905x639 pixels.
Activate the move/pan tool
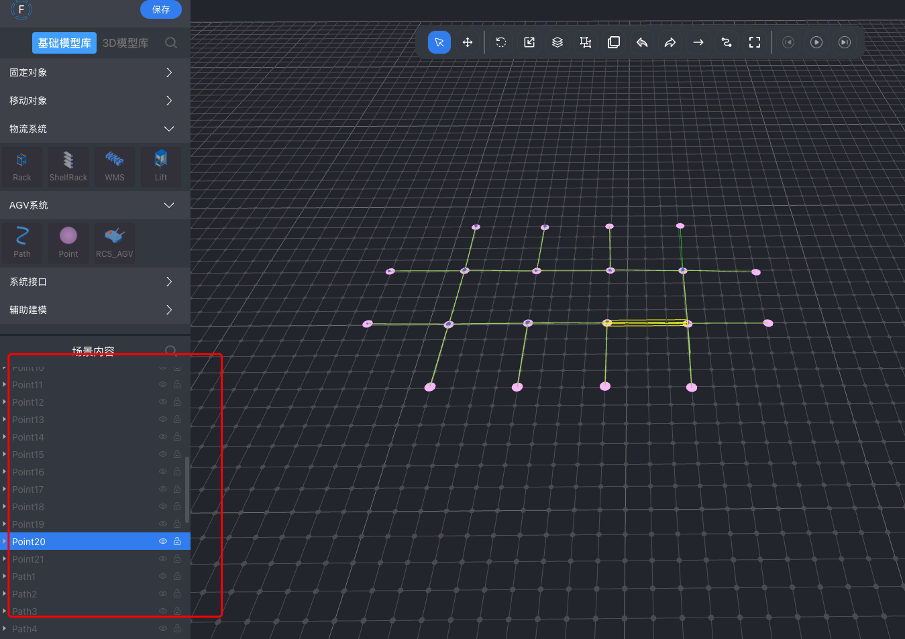tap(468, 42)
